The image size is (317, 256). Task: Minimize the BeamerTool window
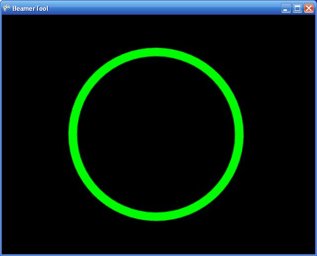286,8
